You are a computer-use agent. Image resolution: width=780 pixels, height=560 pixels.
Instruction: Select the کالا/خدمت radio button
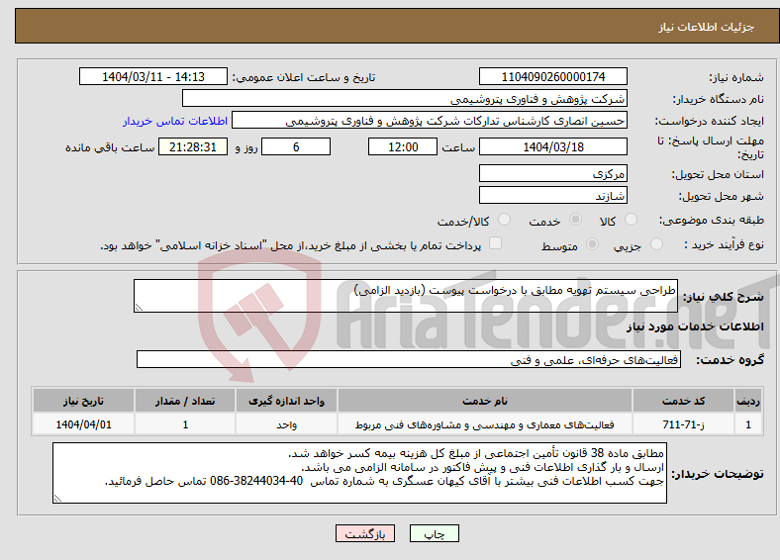504,220
